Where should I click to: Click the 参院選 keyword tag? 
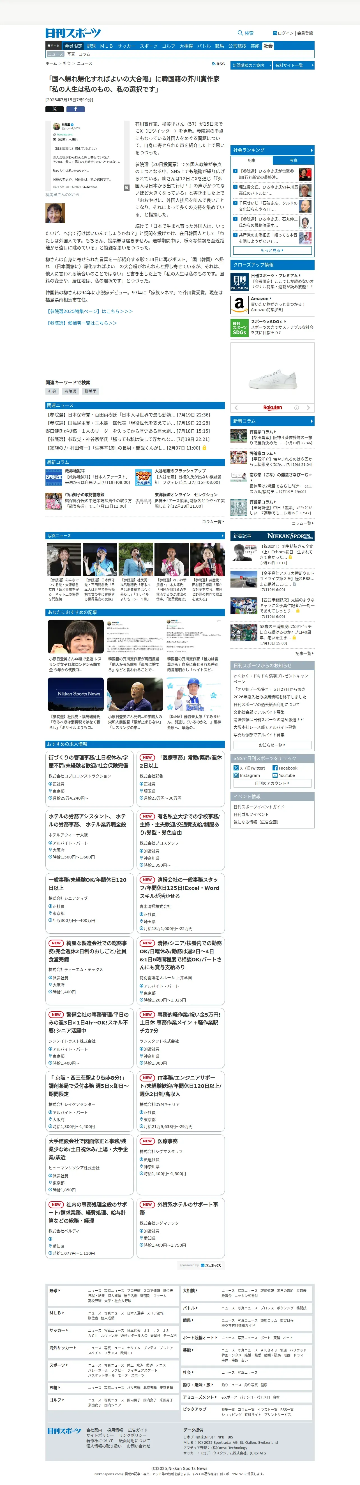pyautogui.click(x=70, y=392)
